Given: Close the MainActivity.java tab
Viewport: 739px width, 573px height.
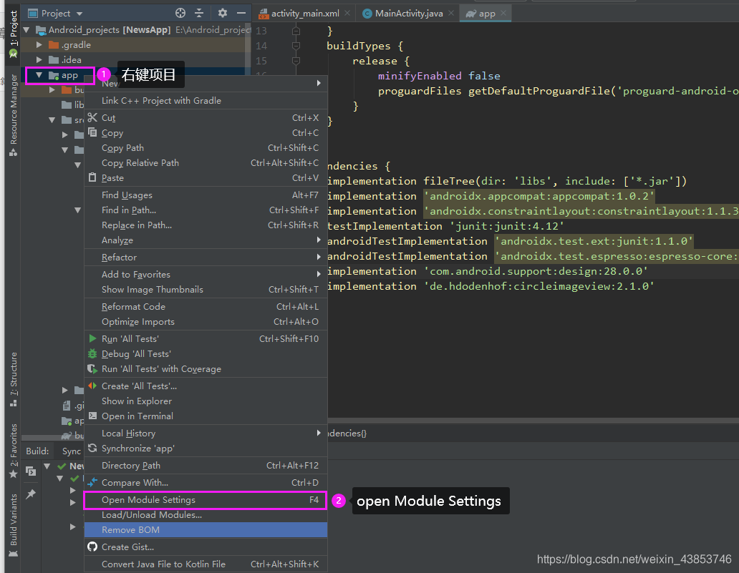Looking at the screenshot, I should pyautogui.click(x=451, y=13).
